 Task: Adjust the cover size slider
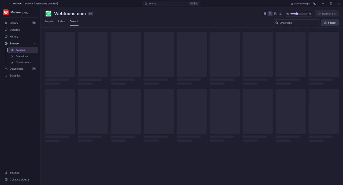(x=299, y=14)
